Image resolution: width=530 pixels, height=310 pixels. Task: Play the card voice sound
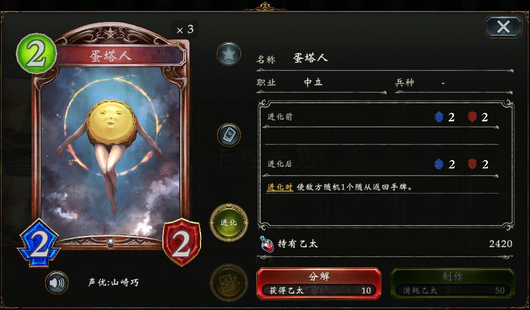[x=57, y=282]
